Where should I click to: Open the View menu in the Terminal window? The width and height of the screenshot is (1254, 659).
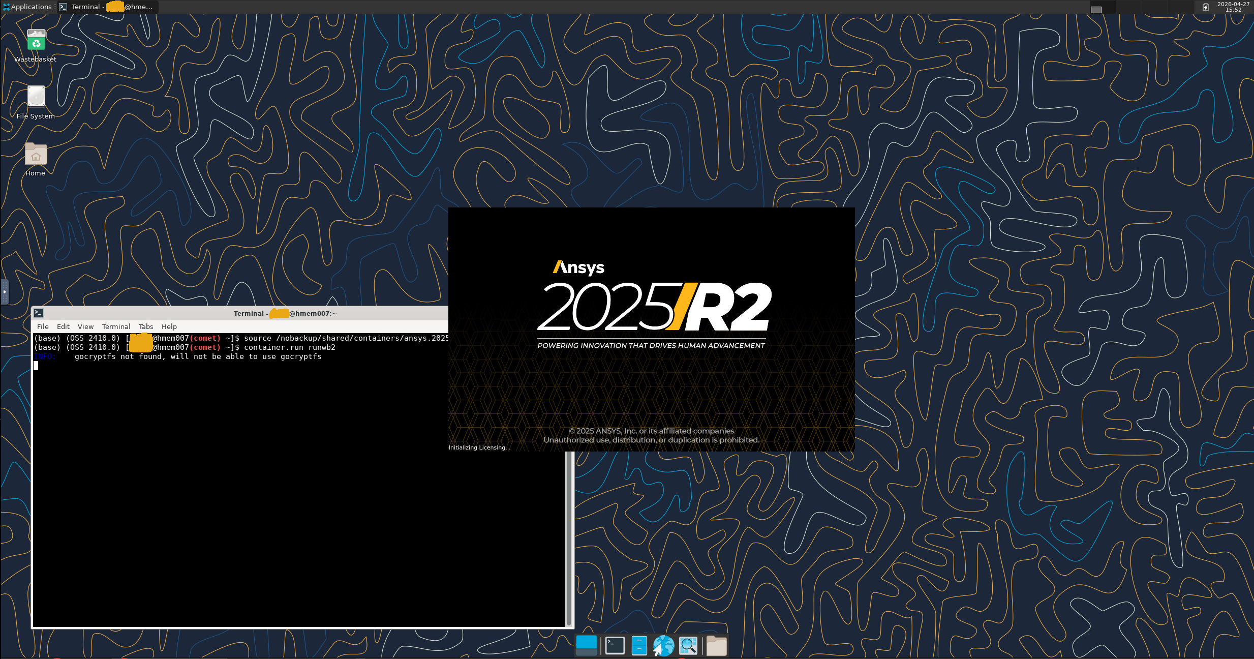click(85, 326)
